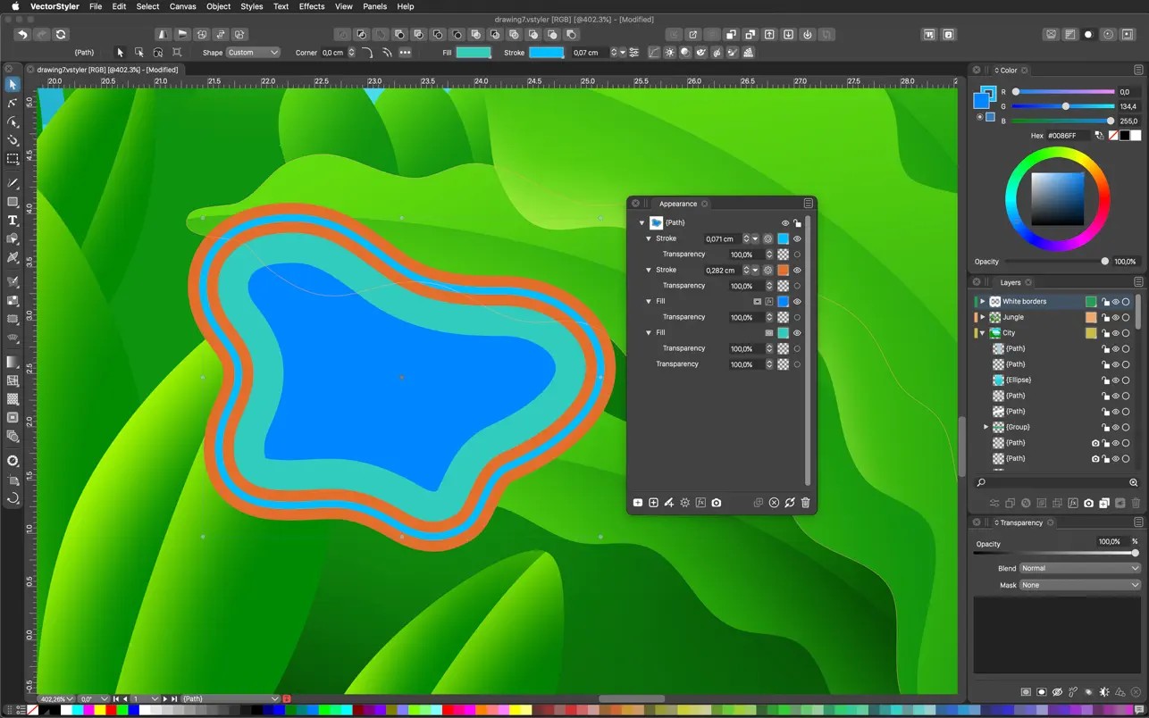Click the fx icon at Layers panel bottom
This screenshot has width=1149, height=718.
pos(1073,504)
